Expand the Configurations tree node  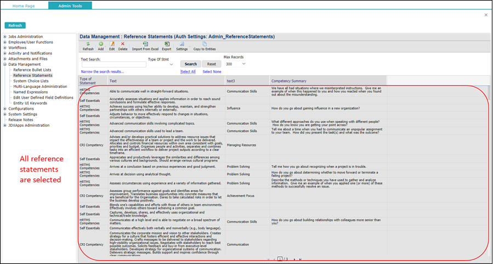(x=5, y=109)
